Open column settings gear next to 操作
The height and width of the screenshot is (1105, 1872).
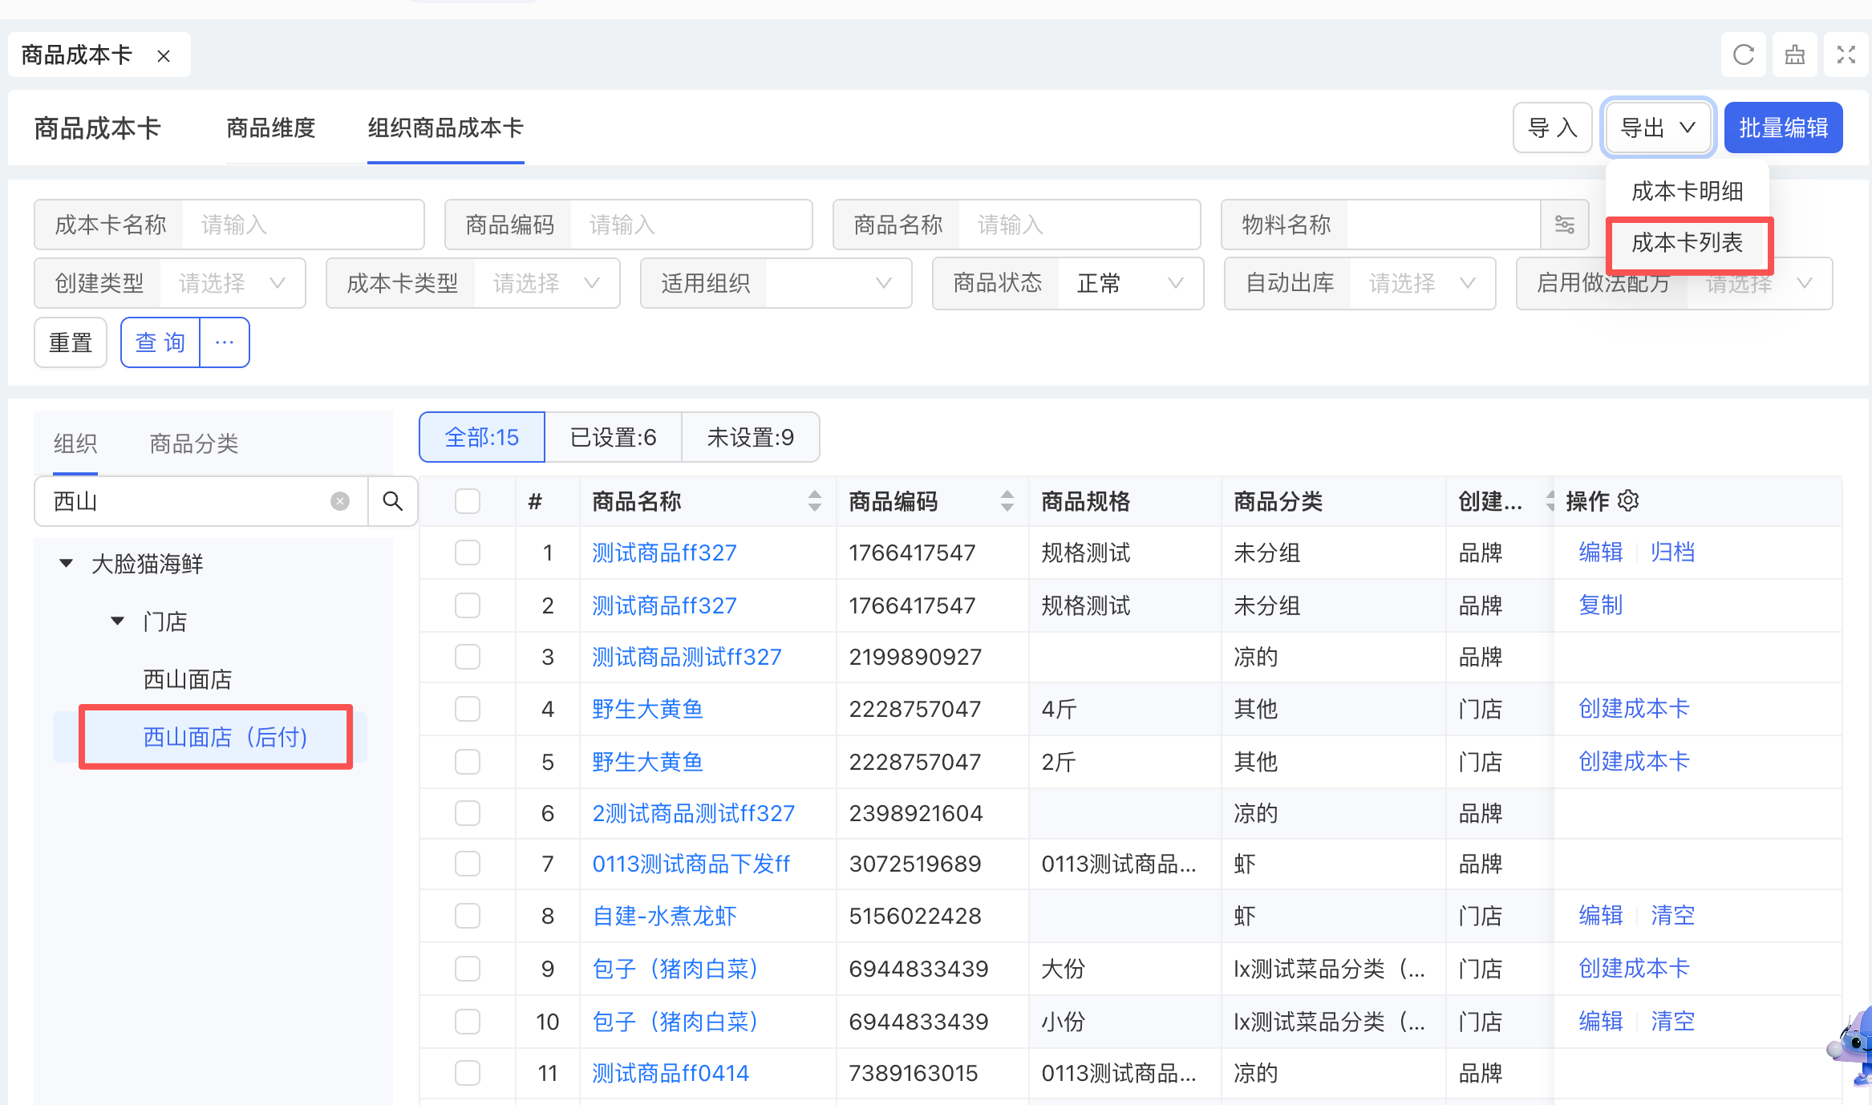tap(1628, 500)
